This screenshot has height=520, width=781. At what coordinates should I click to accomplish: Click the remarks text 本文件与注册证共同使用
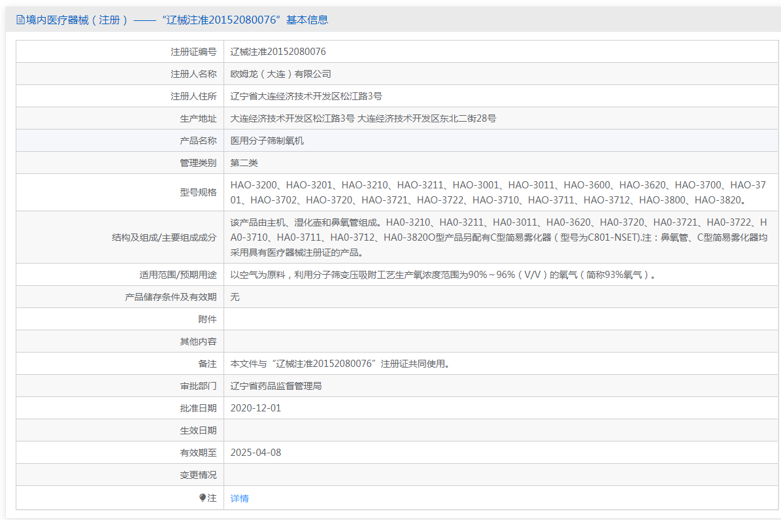point(340,364)
